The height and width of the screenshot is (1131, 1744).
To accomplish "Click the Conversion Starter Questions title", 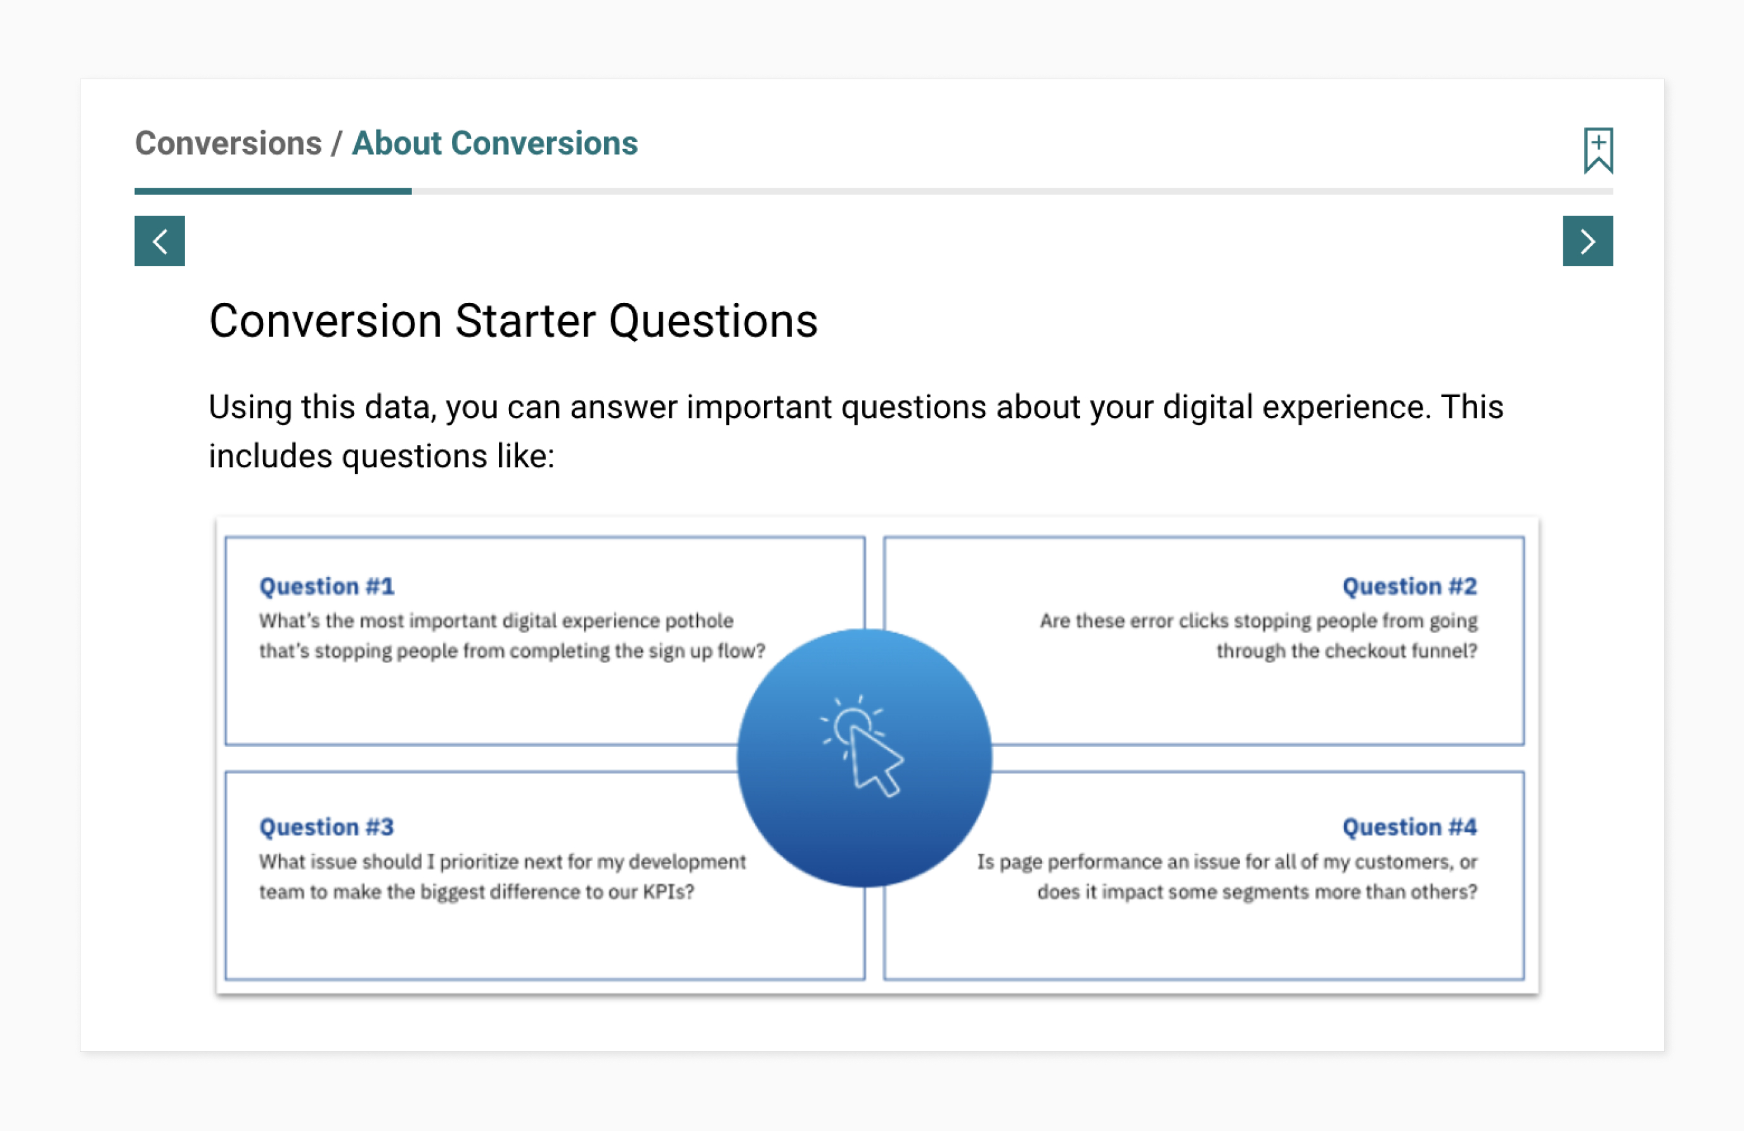I will pos(513,321).
